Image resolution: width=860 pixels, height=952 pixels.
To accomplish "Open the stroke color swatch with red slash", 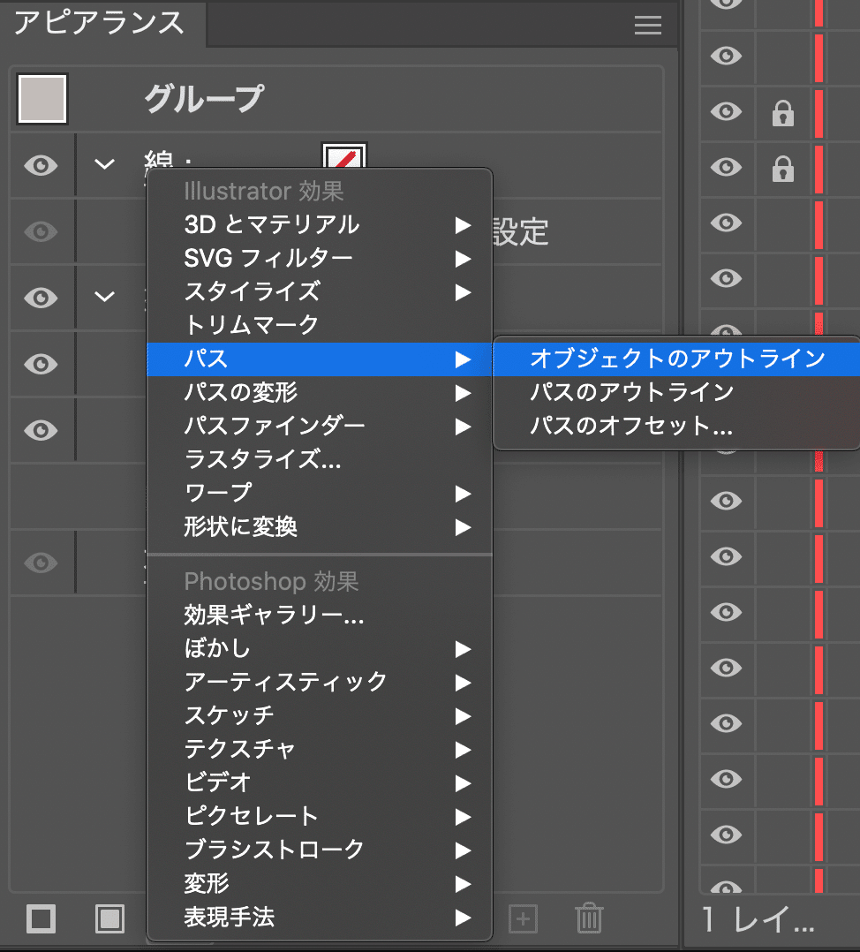I will tap(344, 156).
